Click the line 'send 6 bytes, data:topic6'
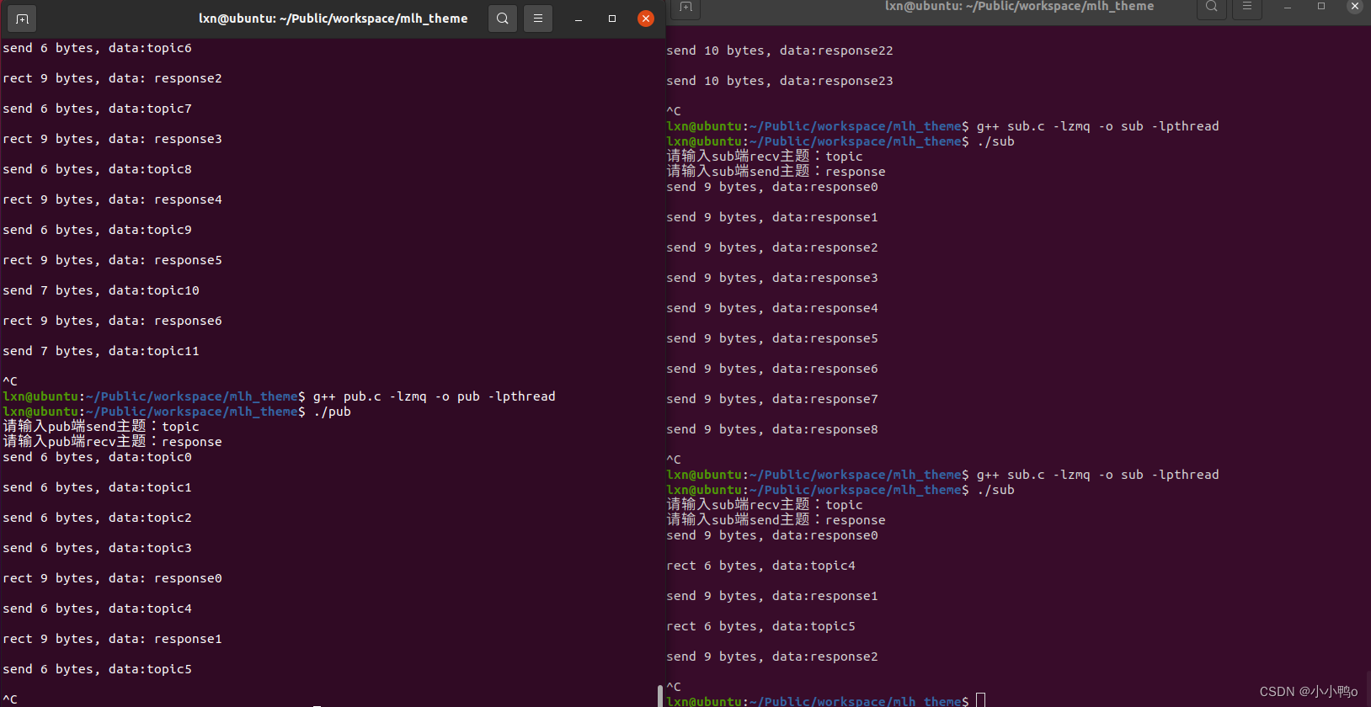 (x=97, y=48)
